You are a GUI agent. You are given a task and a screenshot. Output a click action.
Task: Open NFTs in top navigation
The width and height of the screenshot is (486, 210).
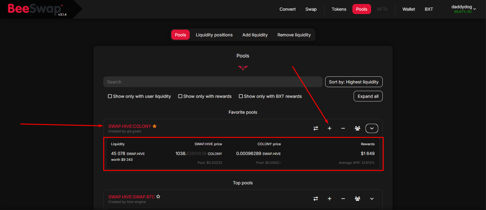coord(382,9)
